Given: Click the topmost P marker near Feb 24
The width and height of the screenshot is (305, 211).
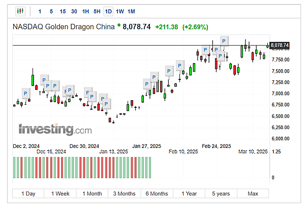Looking at the screenshot, I should click(x=224, y=41).
